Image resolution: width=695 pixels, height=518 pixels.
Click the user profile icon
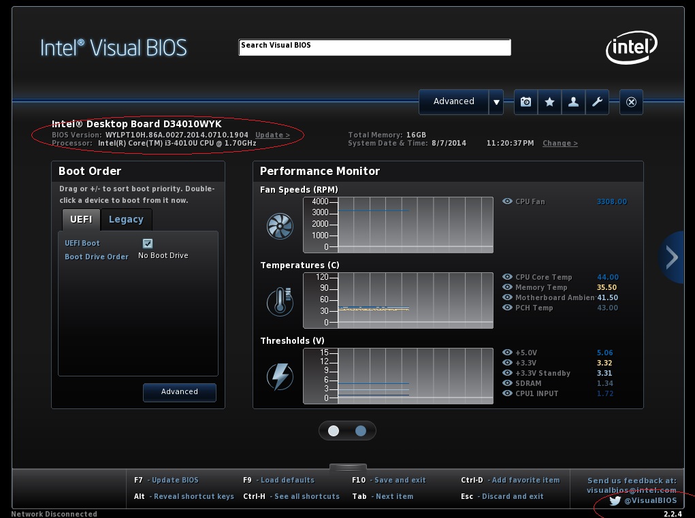[x=574, y=102]
